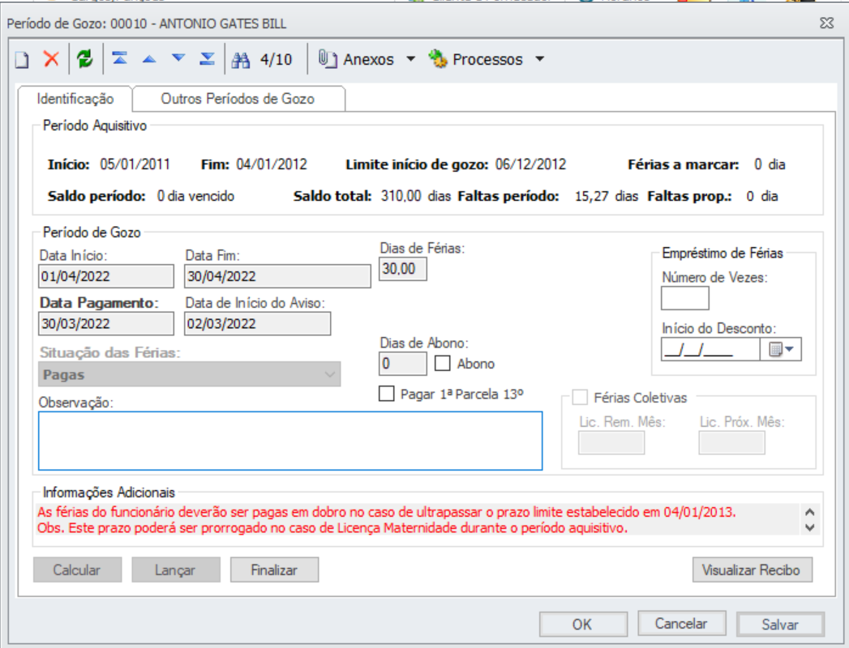The width and height of the screenshot is (849, 648).
Task: Click the Dias de Férias field
Action: click(x=402, y=269)
